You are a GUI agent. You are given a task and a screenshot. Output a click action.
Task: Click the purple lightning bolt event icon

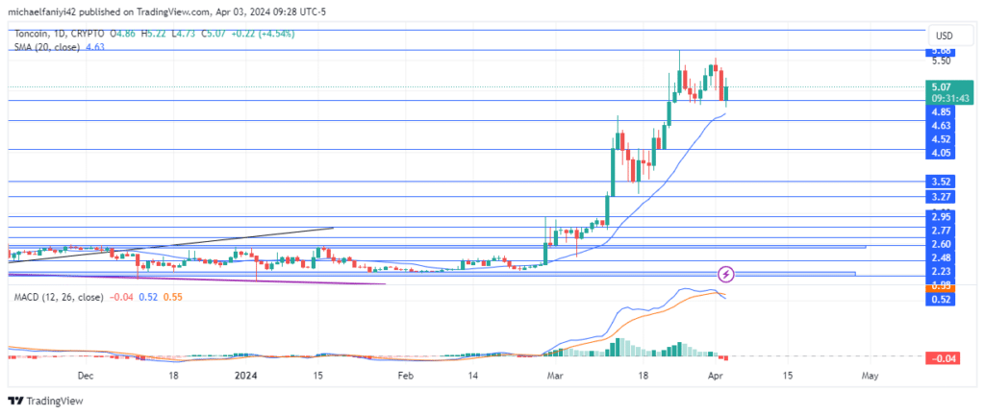click(x=726, y=274)
